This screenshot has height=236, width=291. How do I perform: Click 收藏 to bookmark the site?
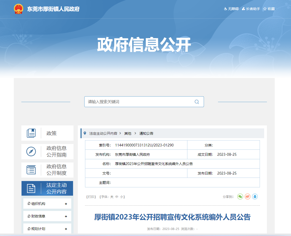(269, 9)
